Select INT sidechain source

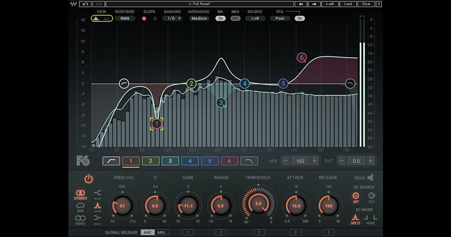click(x=356, y=198)
